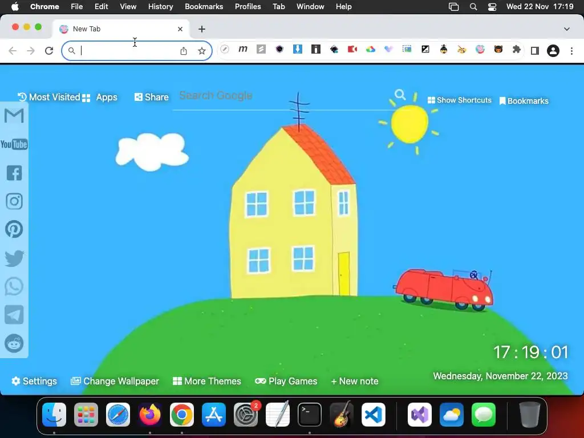Viewport: 584px width, 438px height.
Task: Click the blue download arrow extension
Action: [x=298, y=49]
